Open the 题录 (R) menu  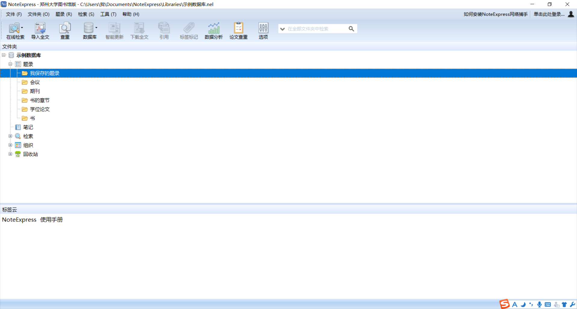click(x=64, y=14)
